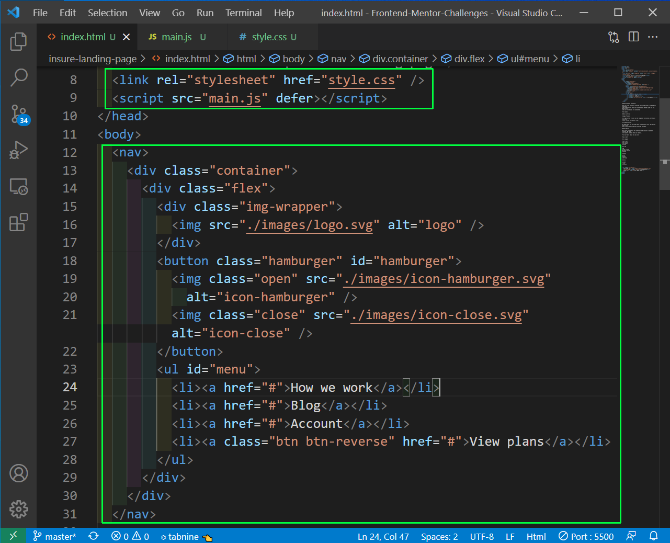Click body breadcrumb item
The image size is (670, 543).
point(287,59)
